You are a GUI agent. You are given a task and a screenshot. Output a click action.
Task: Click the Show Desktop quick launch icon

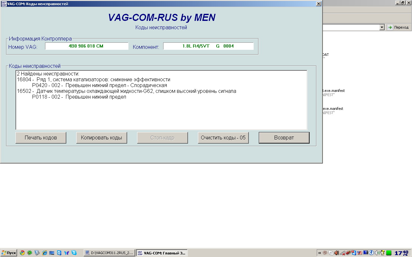52,253
